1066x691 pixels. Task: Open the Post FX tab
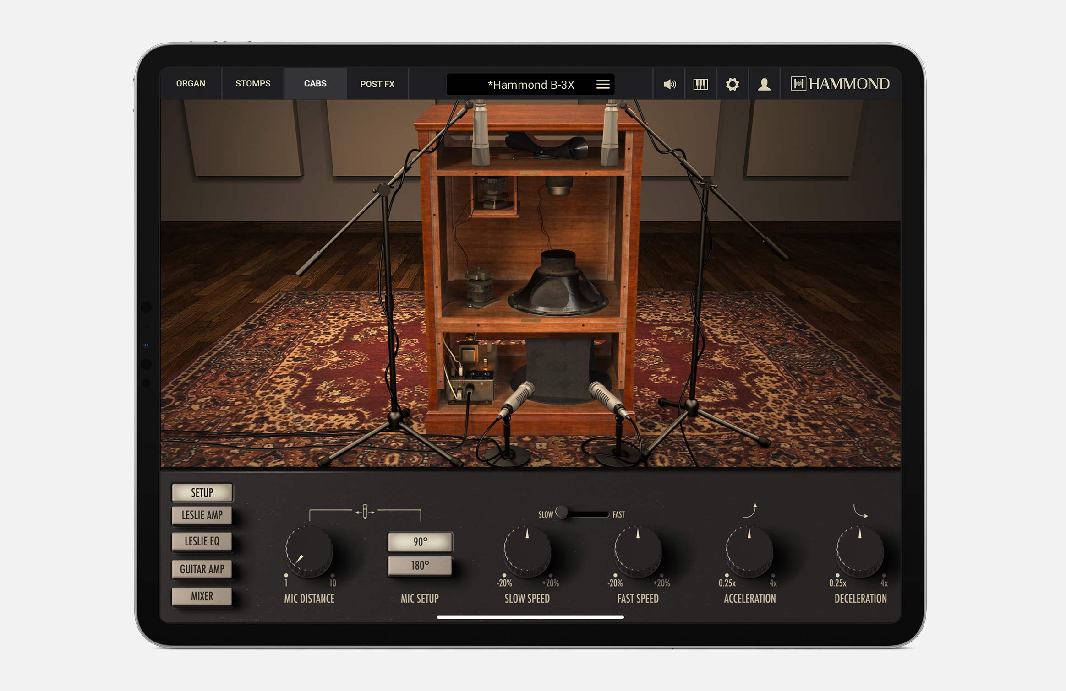[378, 84]
